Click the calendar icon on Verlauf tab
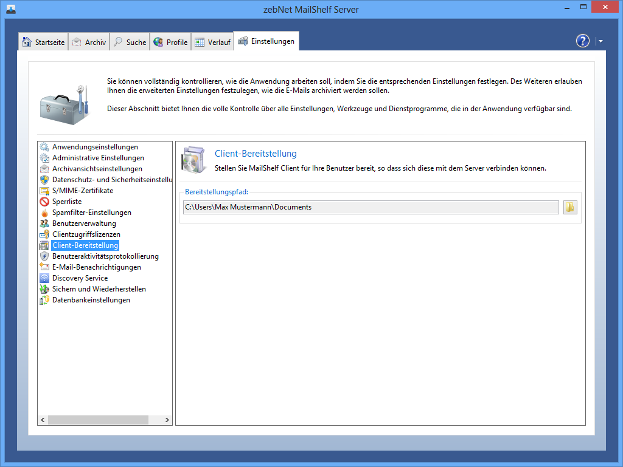This screenshot has height=467, width=623. point(200,42)
